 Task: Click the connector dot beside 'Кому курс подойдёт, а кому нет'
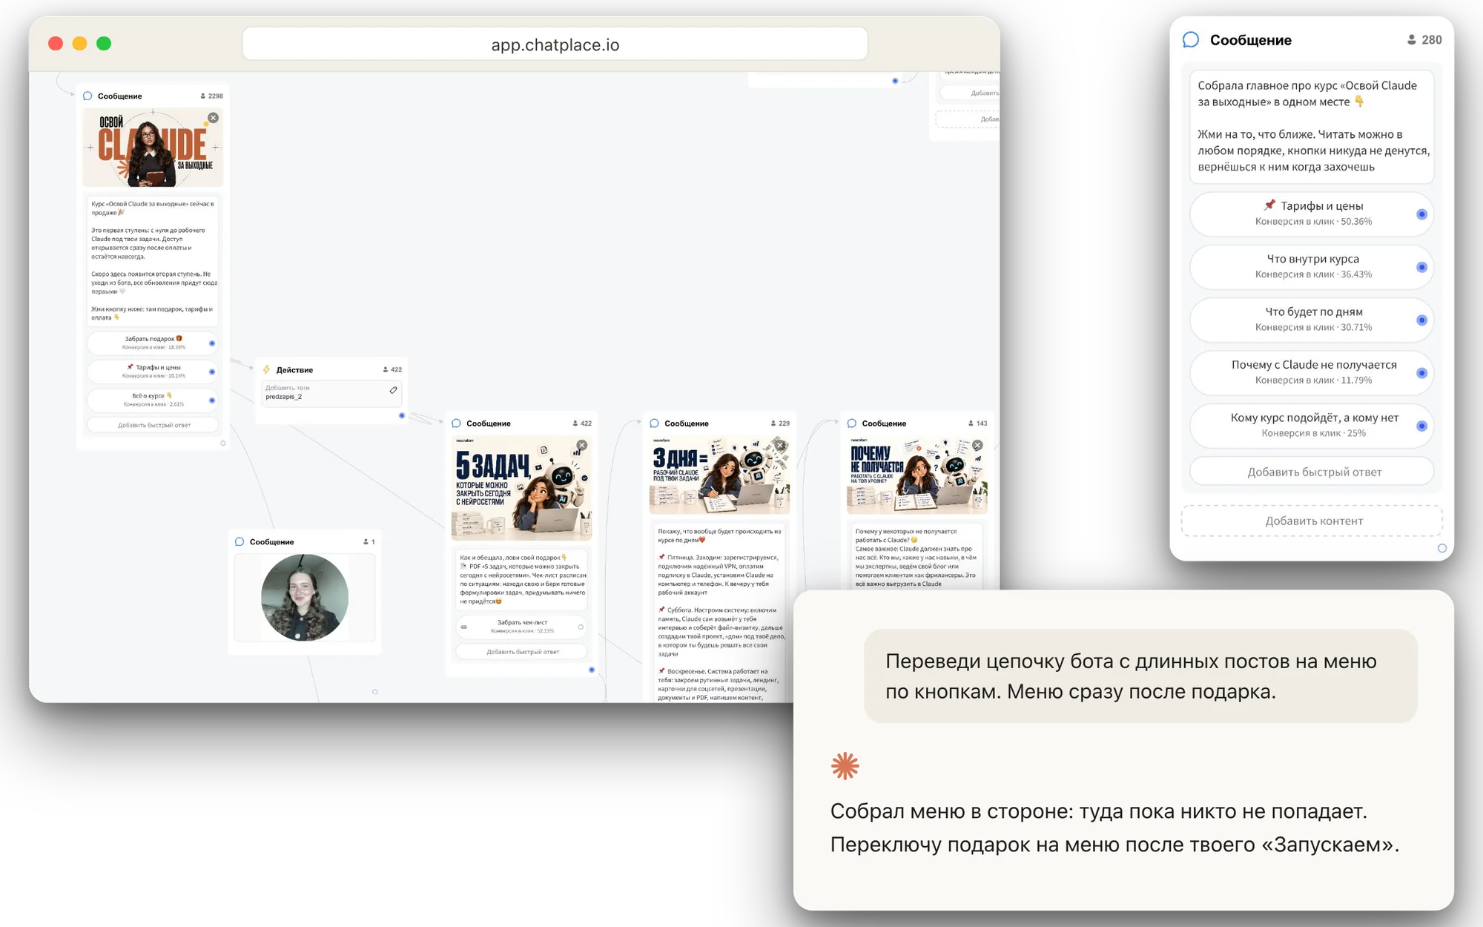(1421, 426)
